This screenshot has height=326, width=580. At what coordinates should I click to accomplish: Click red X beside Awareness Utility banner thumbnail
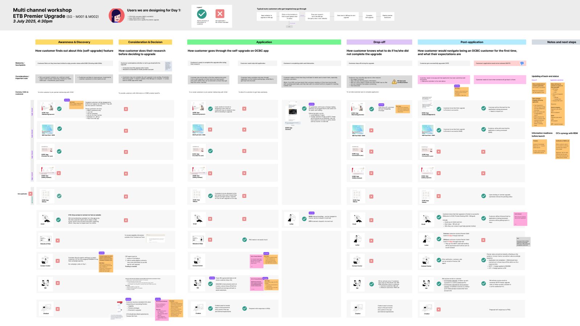coord(59,173)
